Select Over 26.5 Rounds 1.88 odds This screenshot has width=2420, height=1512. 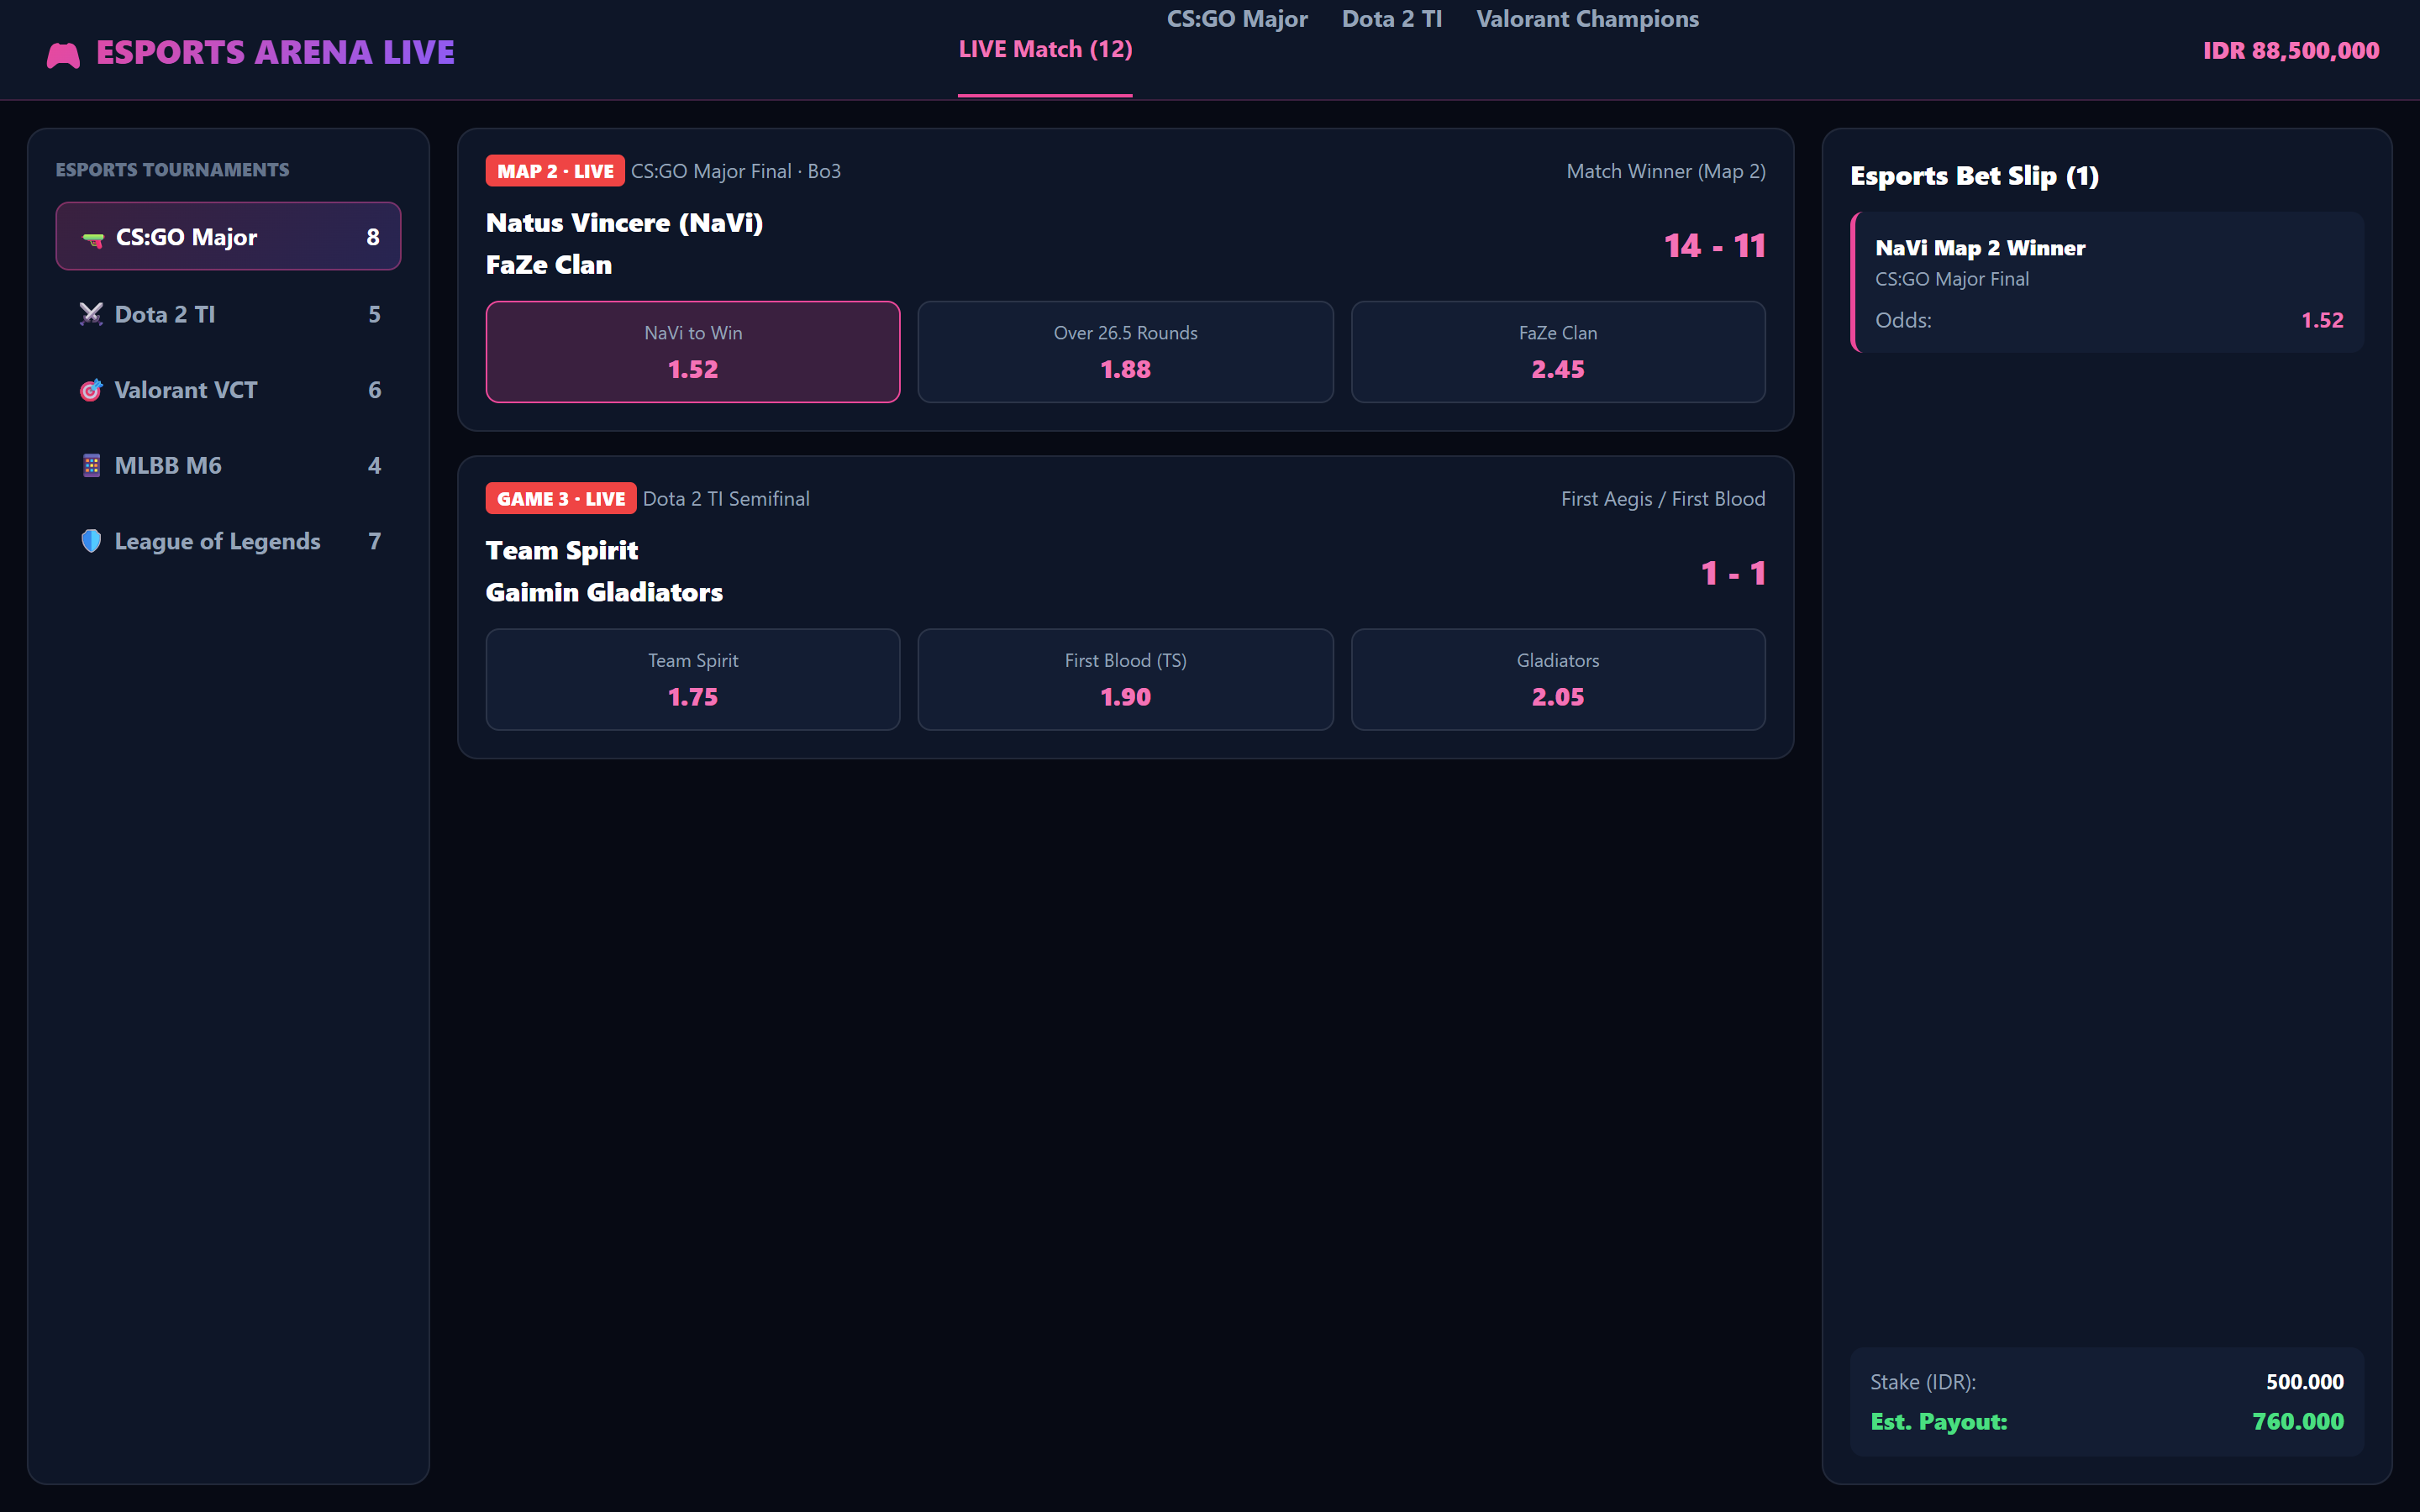pyautogui.click(x=1125, y=352)
